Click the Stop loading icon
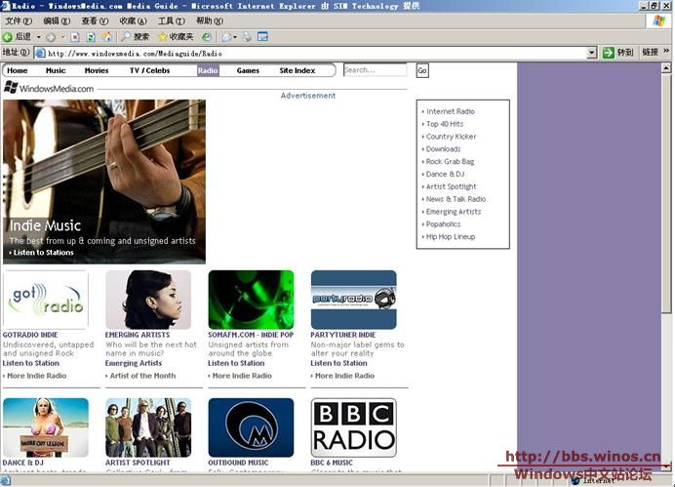 (75, 37)
